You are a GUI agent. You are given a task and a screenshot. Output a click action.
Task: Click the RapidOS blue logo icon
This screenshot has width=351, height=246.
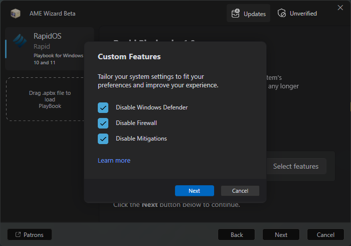20,41
